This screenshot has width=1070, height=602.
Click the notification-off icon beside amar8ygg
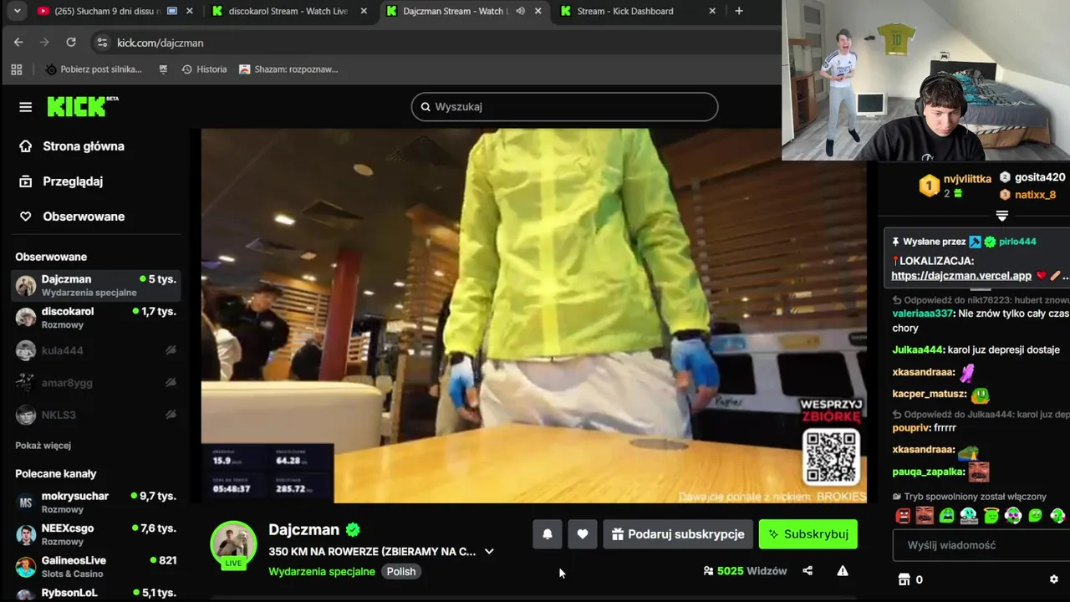pyautogui.click(x=171, y=383)
